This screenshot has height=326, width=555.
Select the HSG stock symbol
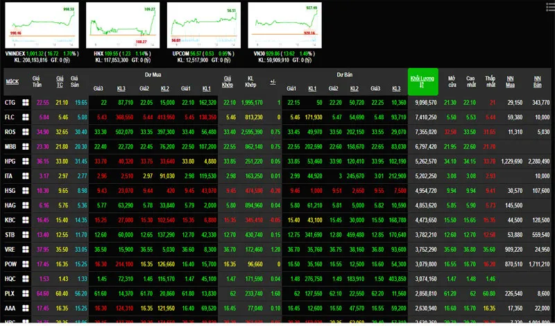(x=10, y=191)
